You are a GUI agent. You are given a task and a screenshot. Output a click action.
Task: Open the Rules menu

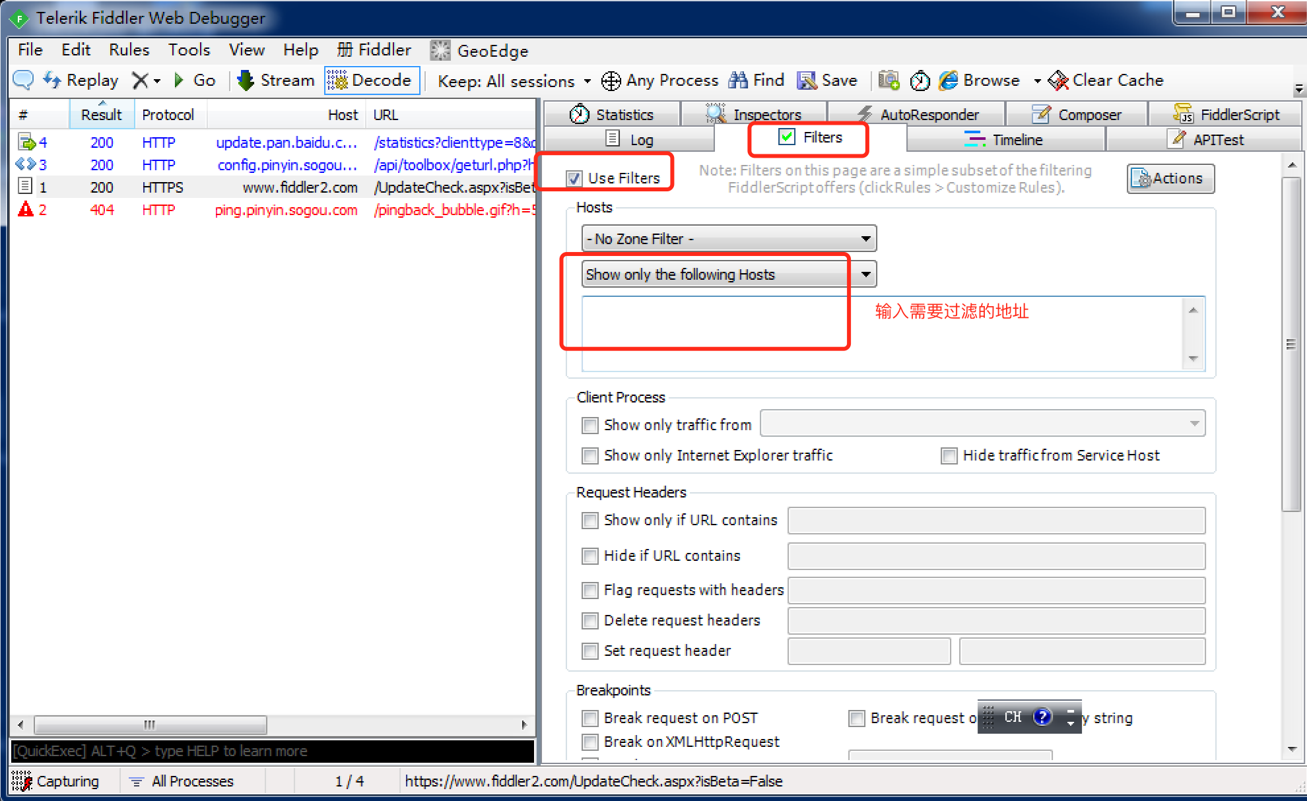[x=129, y=49]
